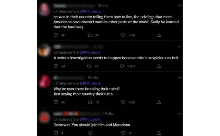Screen dimensions: 220x136
Task: Open the first tweet author's avatar
Action: pos(44,10)
